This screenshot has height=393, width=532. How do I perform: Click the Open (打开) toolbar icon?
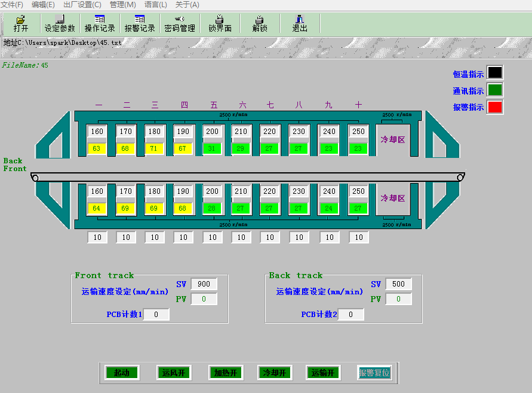(21, 23)
